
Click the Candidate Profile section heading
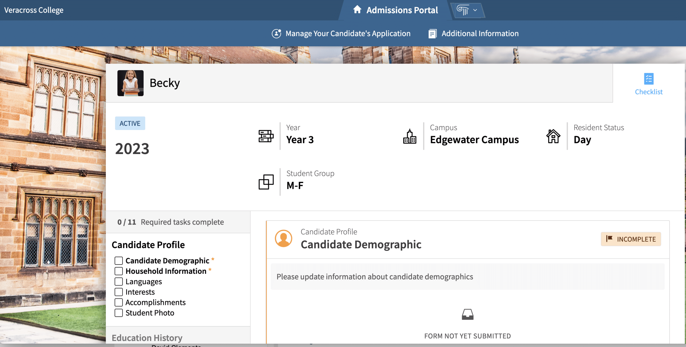click(148, 245)
